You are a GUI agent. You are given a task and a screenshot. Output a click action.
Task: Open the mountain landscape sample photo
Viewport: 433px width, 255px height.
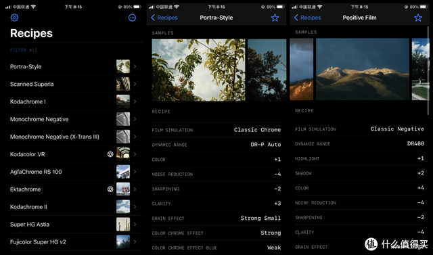[363, 69]
